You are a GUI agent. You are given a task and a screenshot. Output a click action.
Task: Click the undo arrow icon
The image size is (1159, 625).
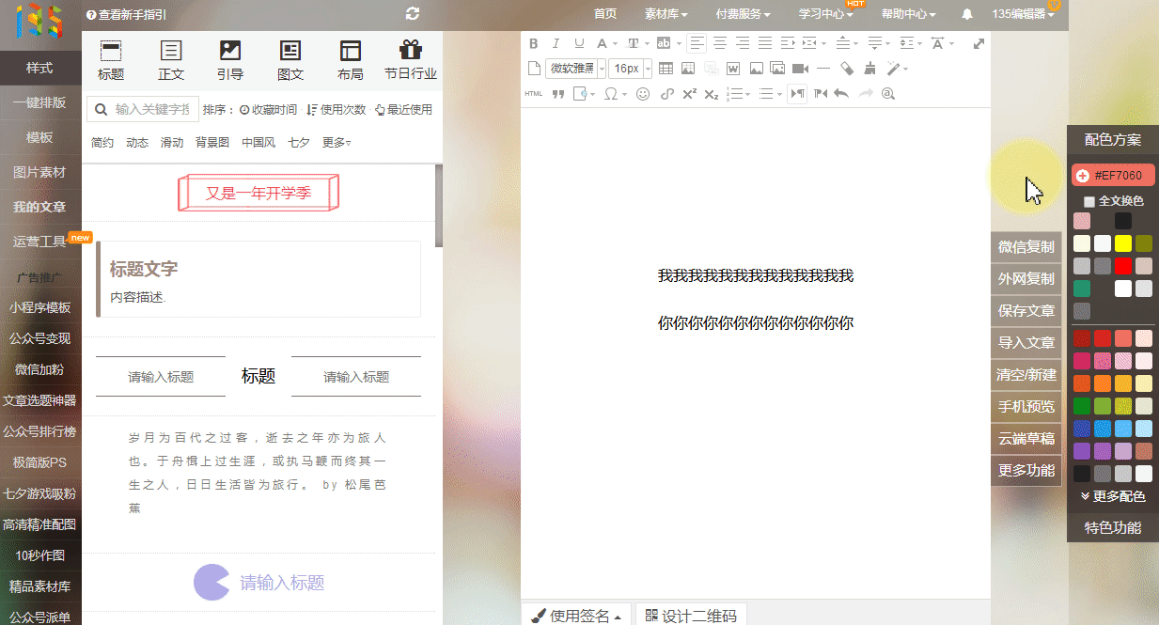point(841,94)
